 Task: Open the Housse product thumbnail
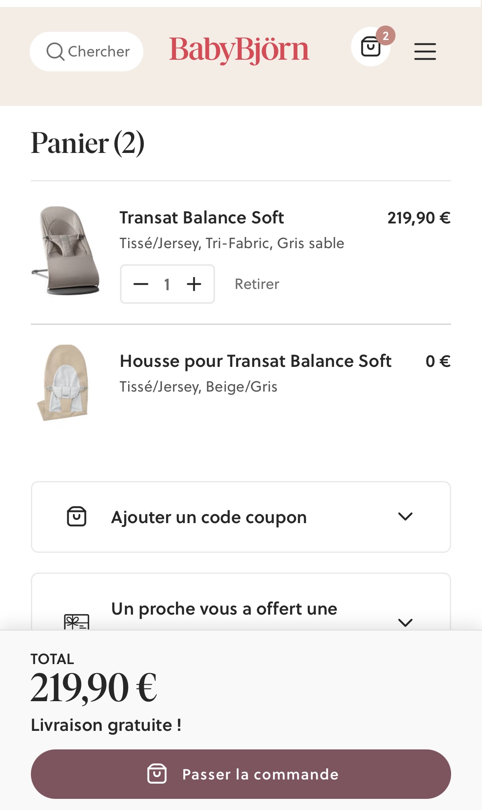[x=63, y=383]
